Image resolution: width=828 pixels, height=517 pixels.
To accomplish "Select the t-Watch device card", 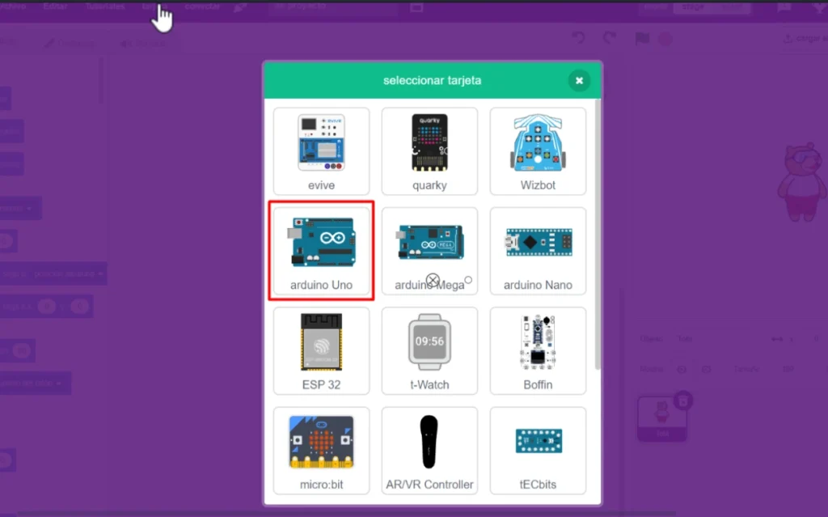I will [429, 350].
